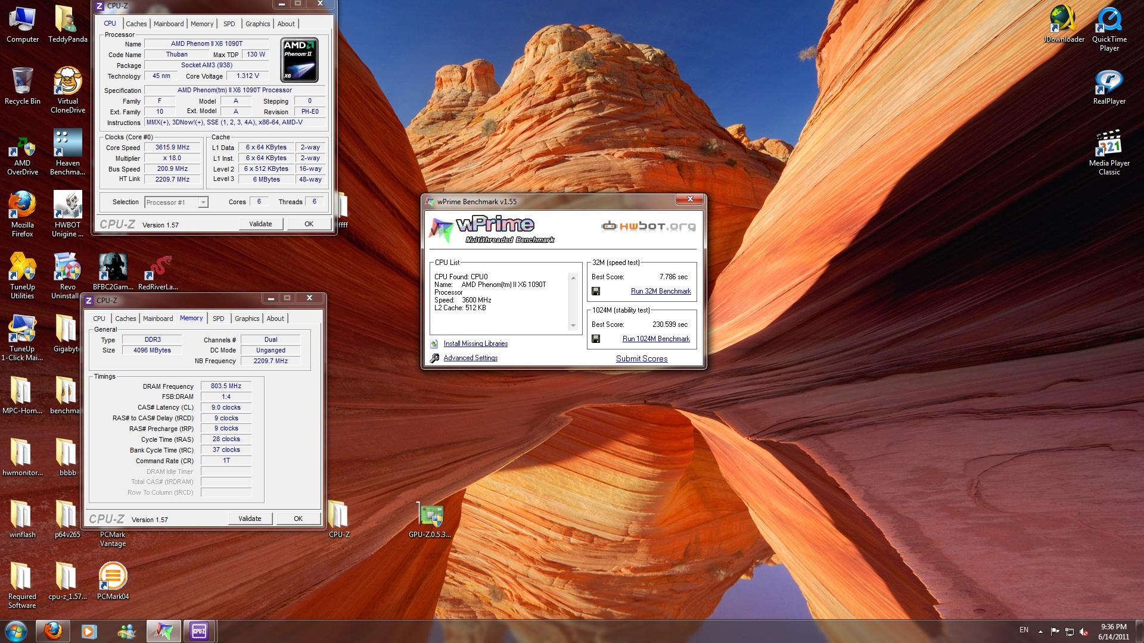Screen dimensions: 1144x643
Task: Launch TuneUp 1-Click Maintenance icon
Action: coord(22,338)
